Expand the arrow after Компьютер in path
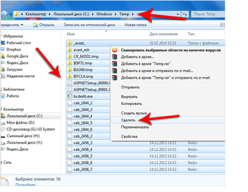The image size is (248, 192). tap(50, 14)
